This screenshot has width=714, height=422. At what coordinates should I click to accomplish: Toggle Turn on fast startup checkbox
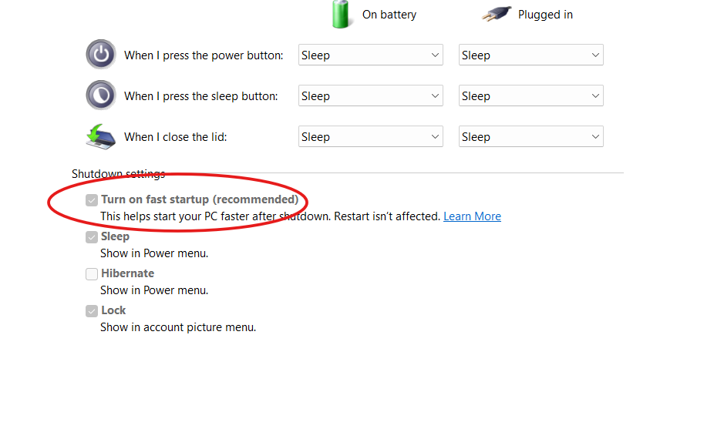[x=92, y=200]
